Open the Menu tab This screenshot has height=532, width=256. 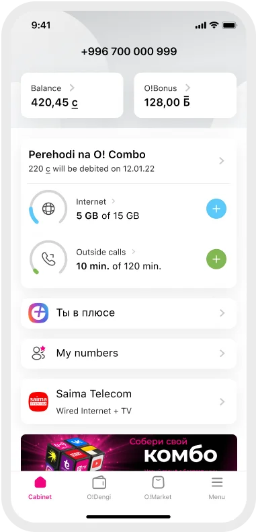(x=217, y=488)
